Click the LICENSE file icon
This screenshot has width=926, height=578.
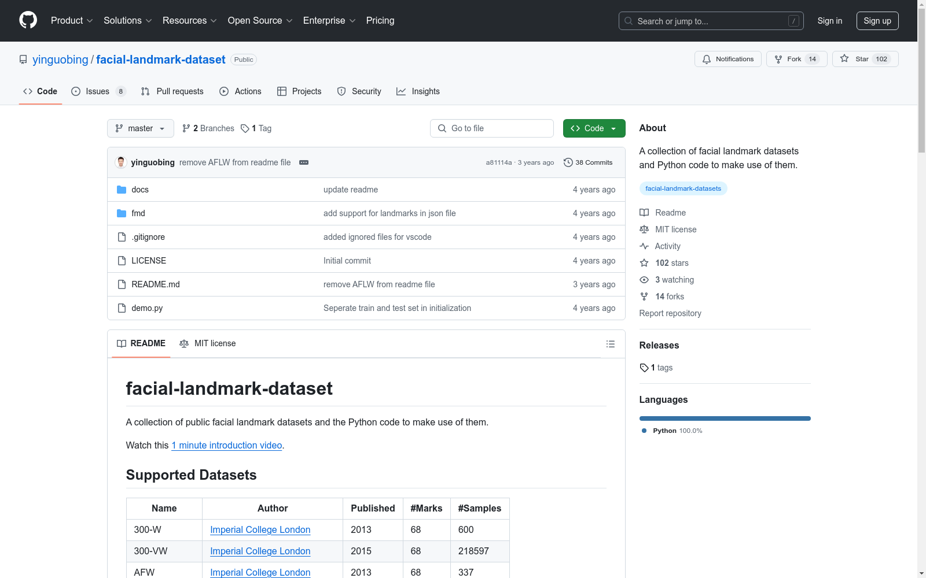point(122,261)
